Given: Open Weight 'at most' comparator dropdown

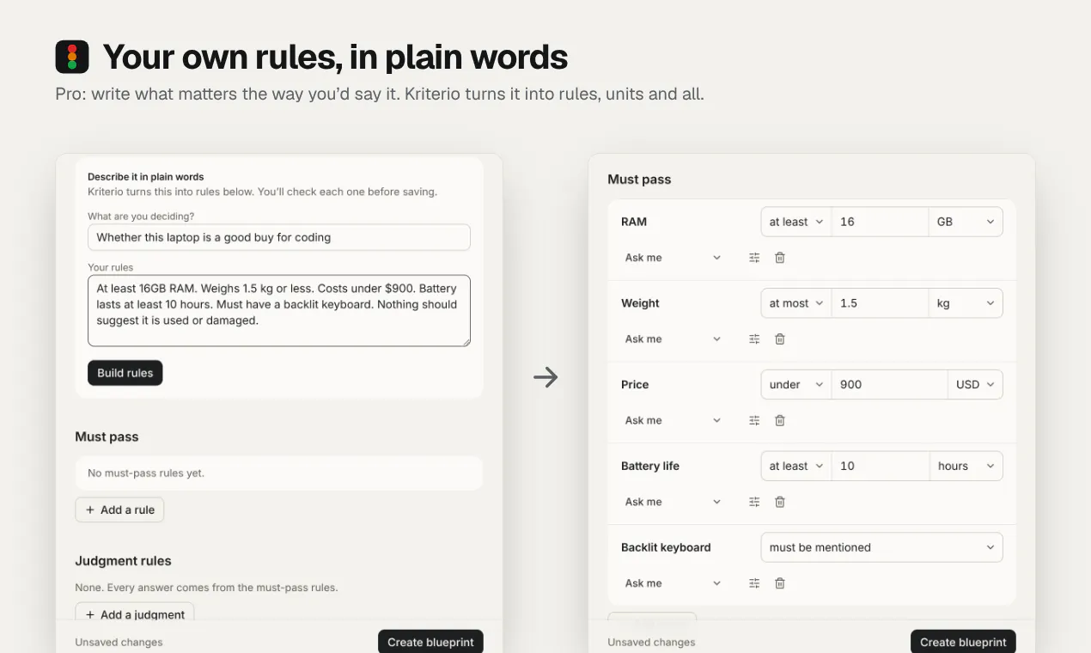Looking at the screenshot, I should pos(796,303).
